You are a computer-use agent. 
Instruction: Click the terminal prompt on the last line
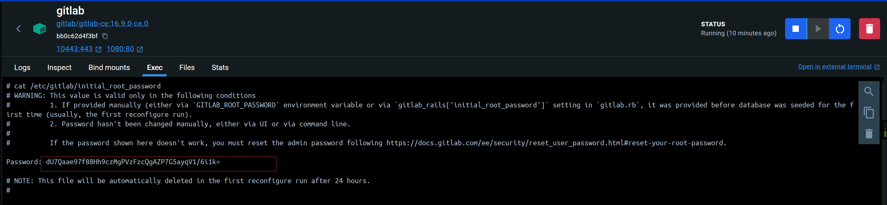point(8,190)
